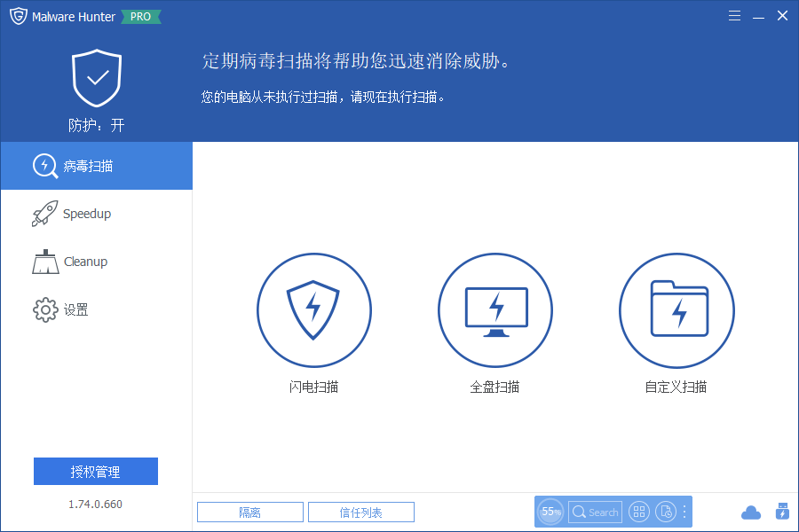Launch the 全盘扫描 full disk scan
The height and width of the screenshot is (532, 799).
coord(494,310)
